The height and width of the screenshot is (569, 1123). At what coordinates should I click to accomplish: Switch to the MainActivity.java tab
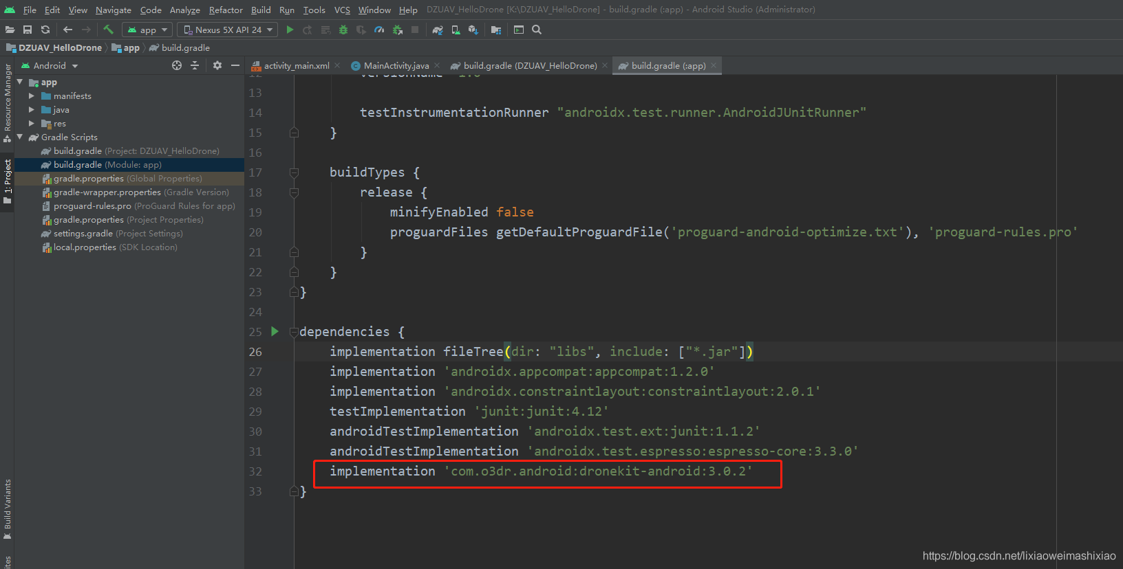click(396, 65)
